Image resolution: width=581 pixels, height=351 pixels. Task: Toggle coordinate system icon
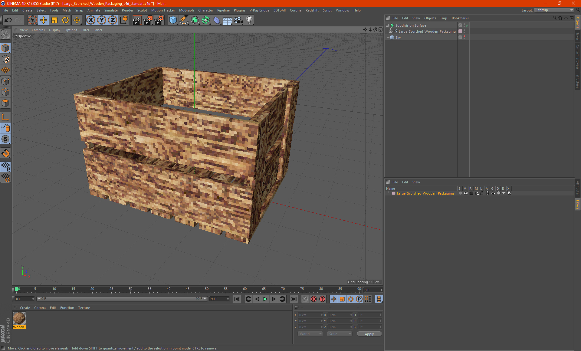tap(123, 20)
